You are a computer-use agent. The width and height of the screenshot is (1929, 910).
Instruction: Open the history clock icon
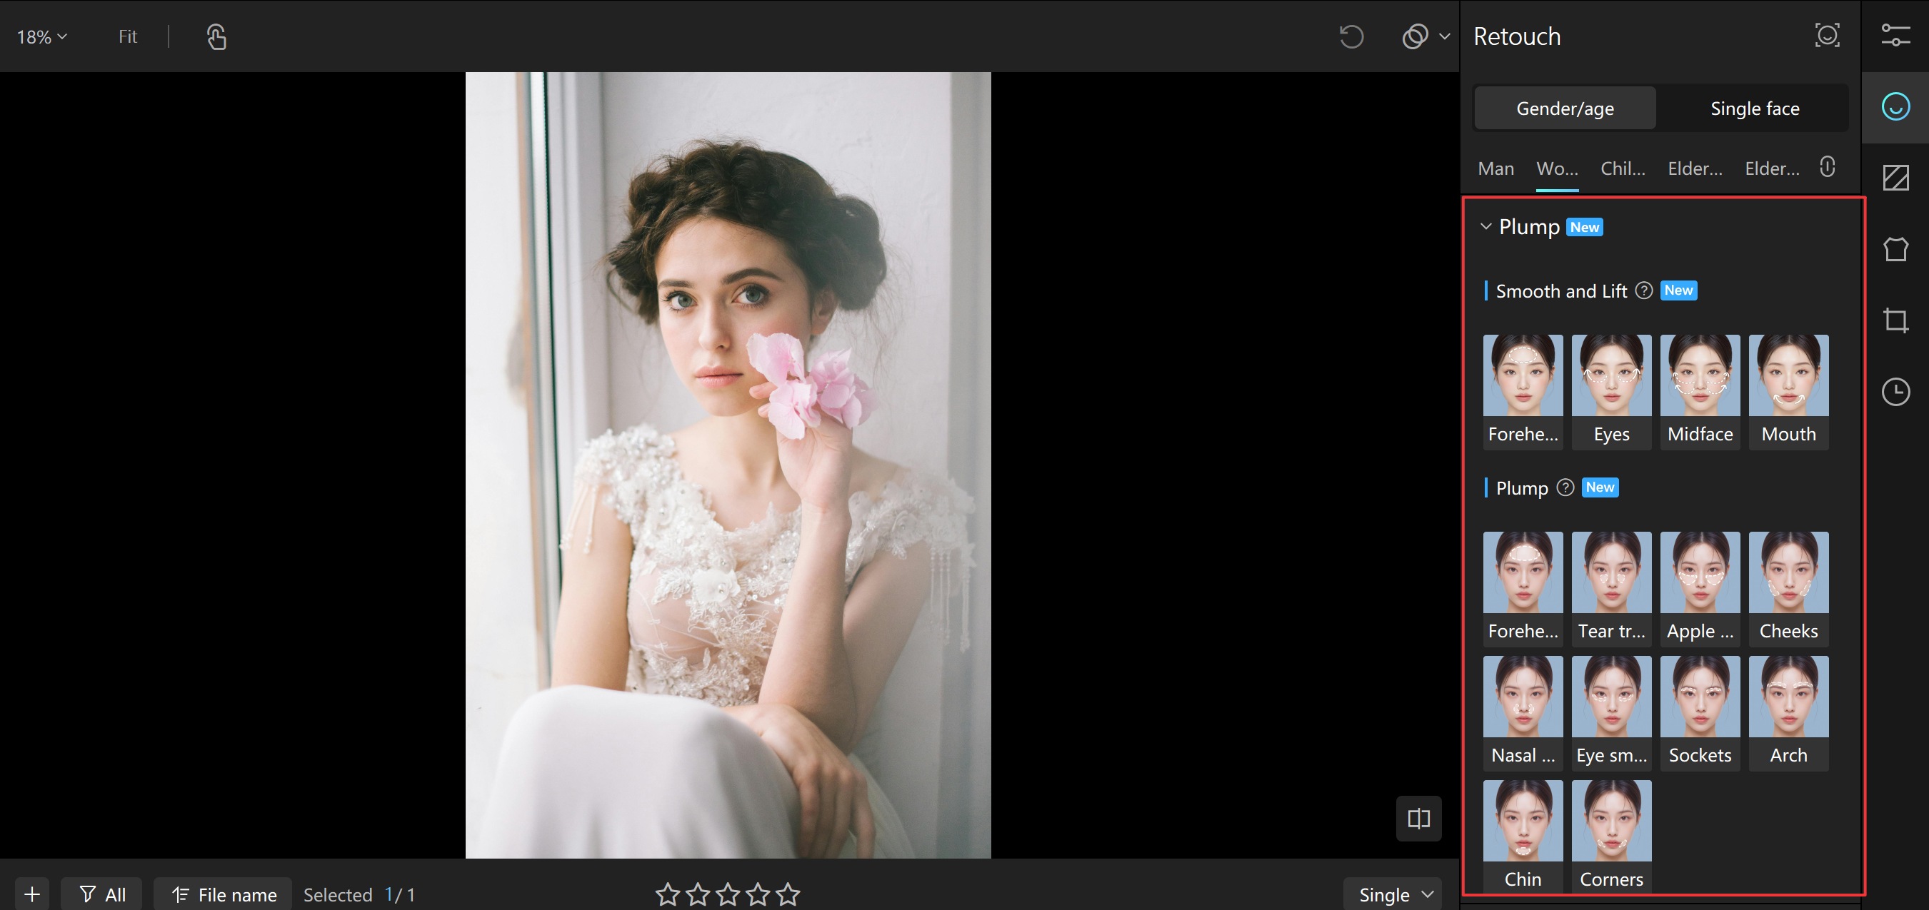click(1895, 391)
